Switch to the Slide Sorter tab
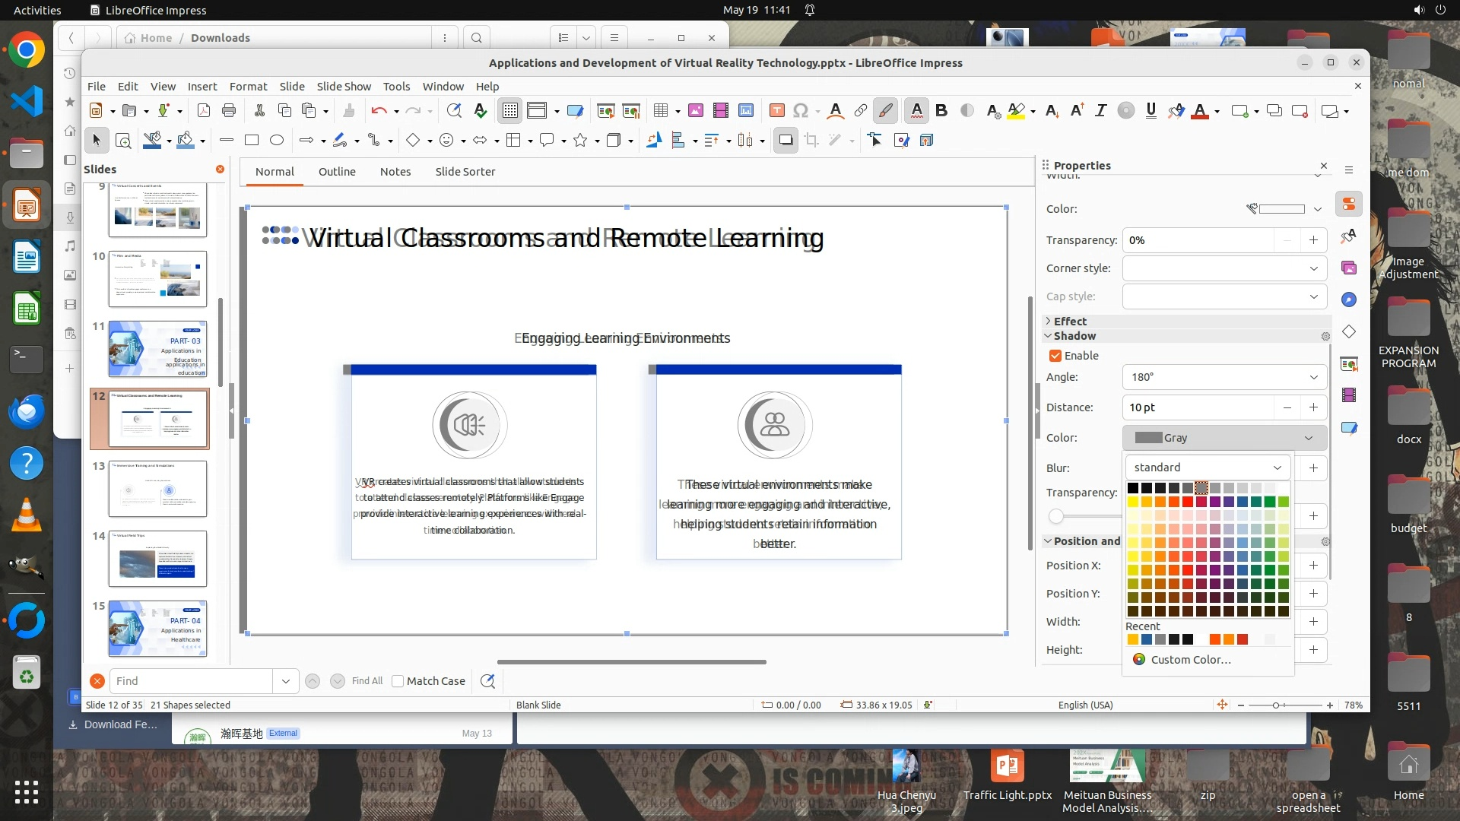 pyautogui.click(x=465, y=172)
